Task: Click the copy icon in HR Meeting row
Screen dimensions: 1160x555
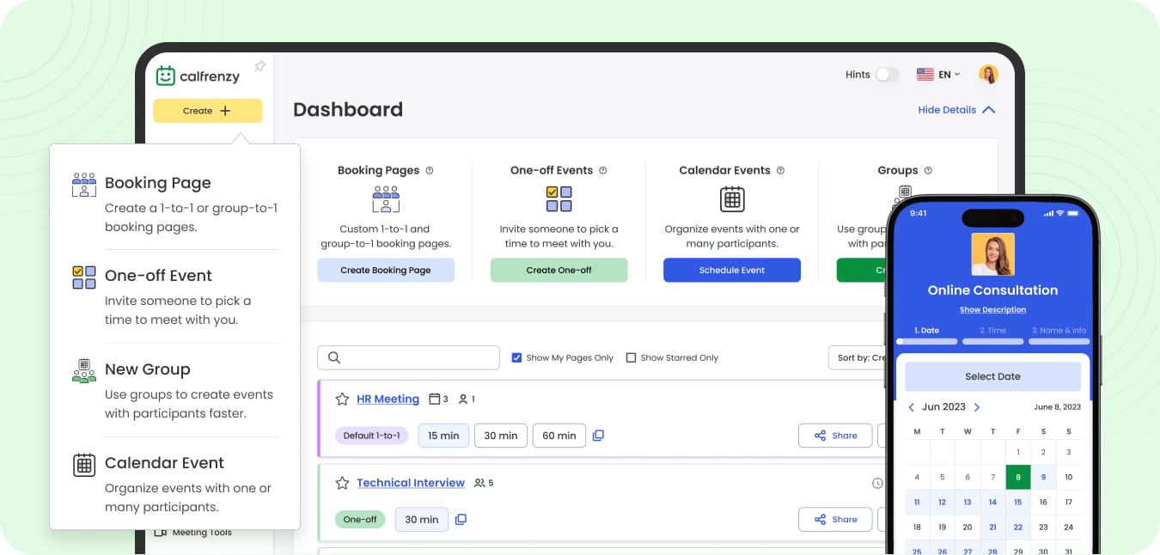Action: pos(598,436)
